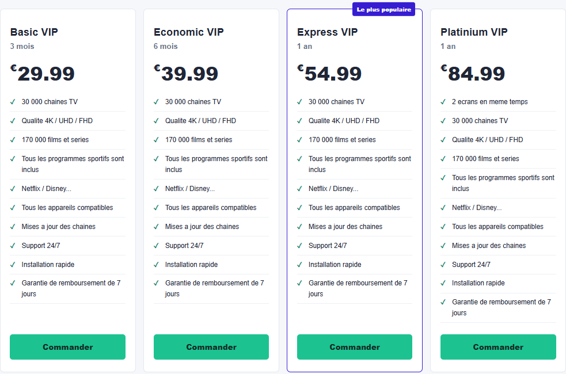Click Commander button under Basic VIP
Screen dimensions: 566x374
tap(67, 346)
